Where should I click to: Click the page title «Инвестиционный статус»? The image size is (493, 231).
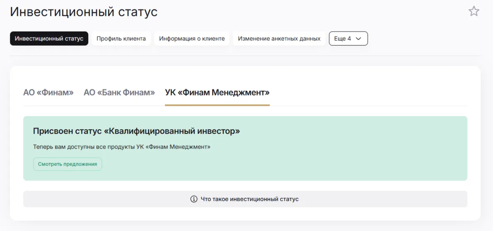(x=84, y=12)
